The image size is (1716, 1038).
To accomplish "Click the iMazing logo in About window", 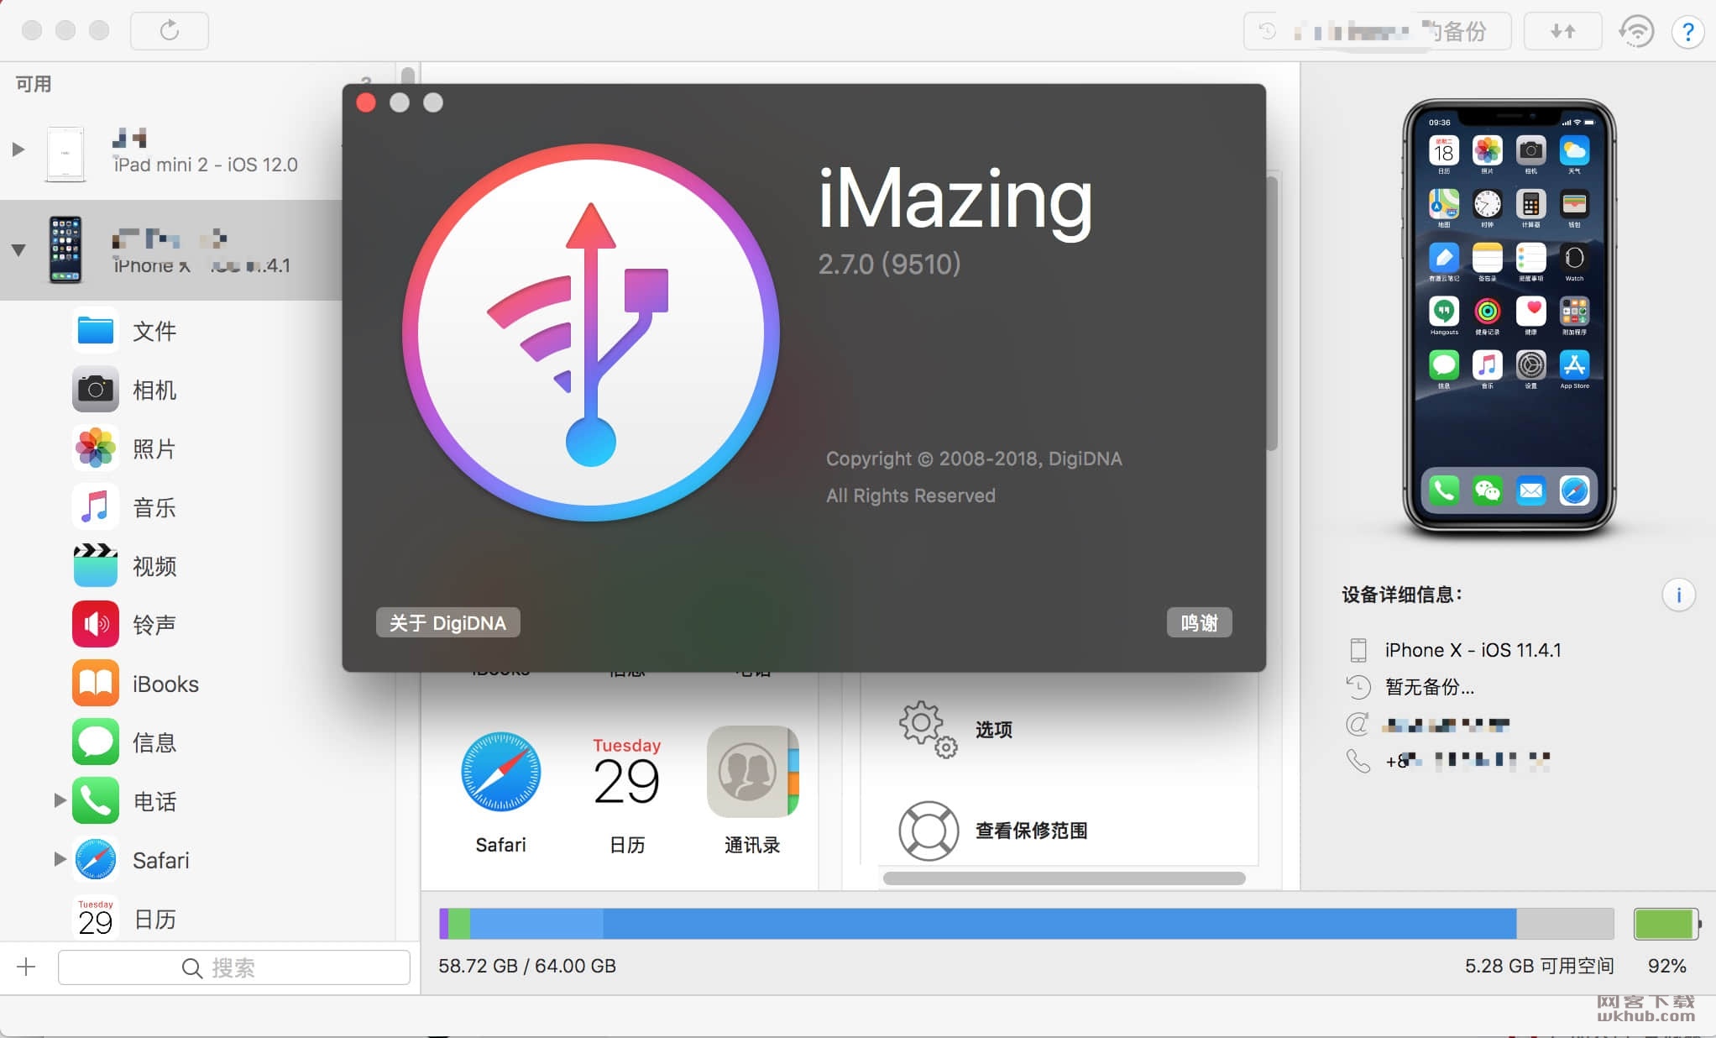I will tap(591, 333).
